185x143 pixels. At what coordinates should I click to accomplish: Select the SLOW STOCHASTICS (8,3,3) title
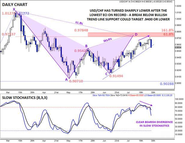pos(25,98)
